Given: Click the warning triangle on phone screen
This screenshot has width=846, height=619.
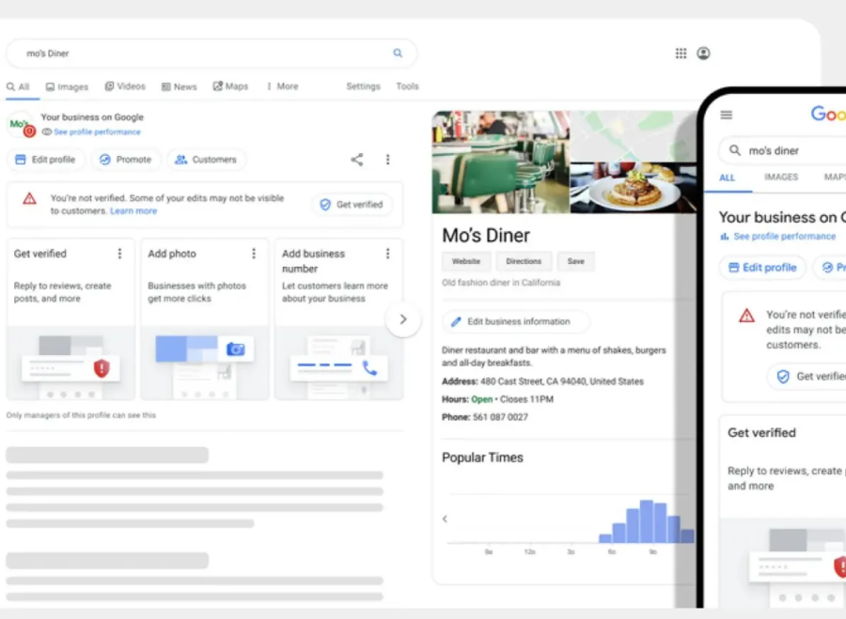Looking at the screenshot, I should pyautogui.click(x=746, y=316).
